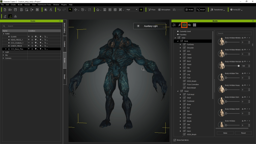Expand the Camera node in Scene tree

point(3,58)
